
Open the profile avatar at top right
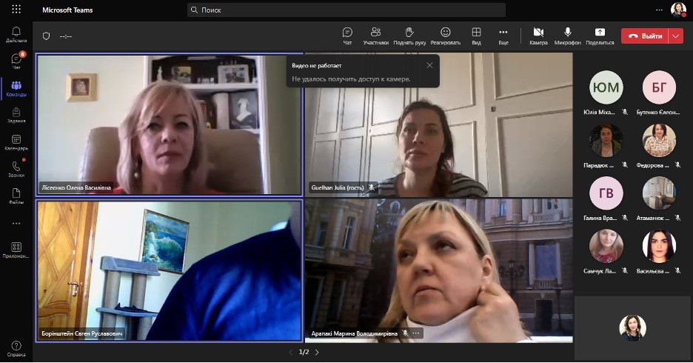pyautogui.click(x=678, y=10)
